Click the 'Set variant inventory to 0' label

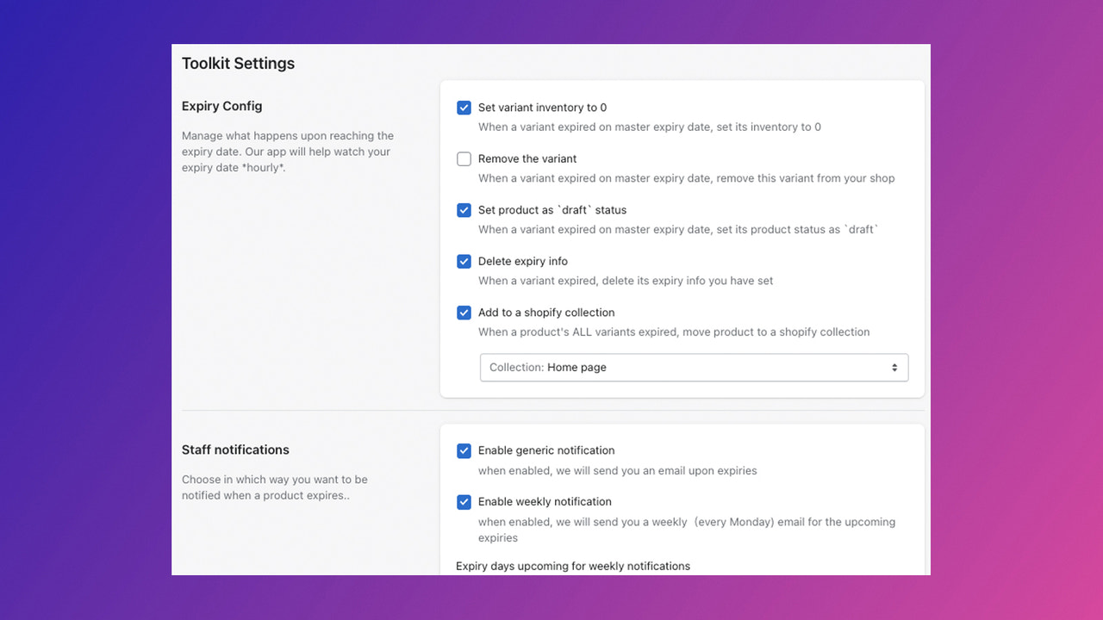pyautogui.click(x=543, y=107)
